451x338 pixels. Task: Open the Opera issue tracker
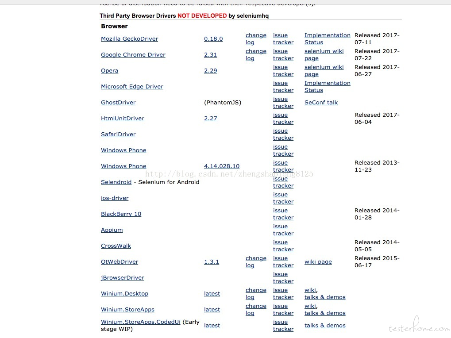283,71
